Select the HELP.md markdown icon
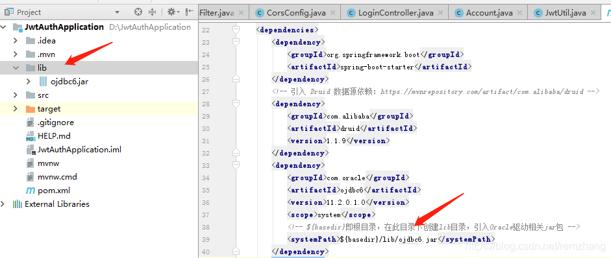 (x=31, y=136)
